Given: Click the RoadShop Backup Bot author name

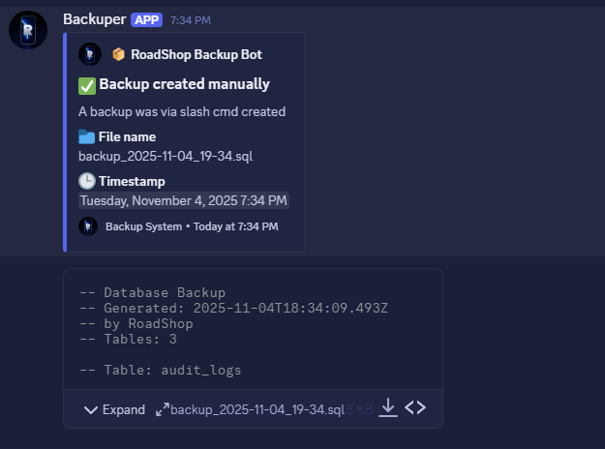Looking at the screenshot, I should [197, 55].
